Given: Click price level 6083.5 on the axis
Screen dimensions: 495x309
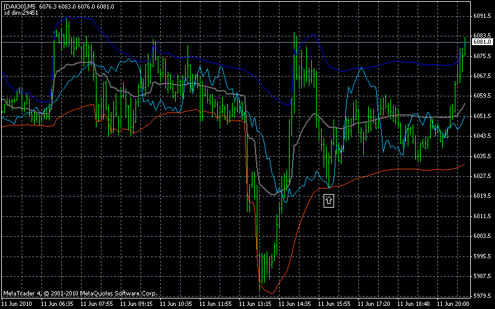Looking at the screenshot, I should (x=482, y=36).
